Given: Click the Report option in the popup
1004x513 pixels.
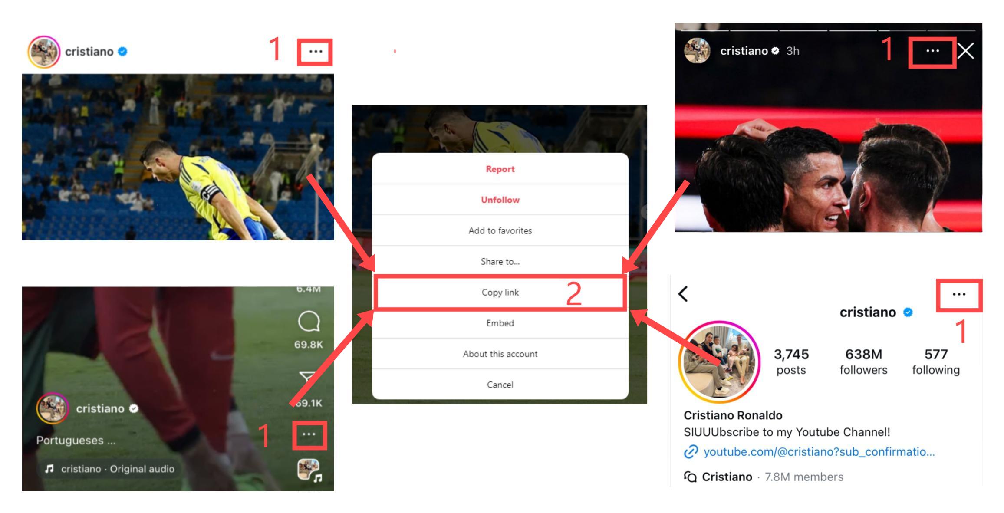Looking at the screenshot, I should pos(500,169).
